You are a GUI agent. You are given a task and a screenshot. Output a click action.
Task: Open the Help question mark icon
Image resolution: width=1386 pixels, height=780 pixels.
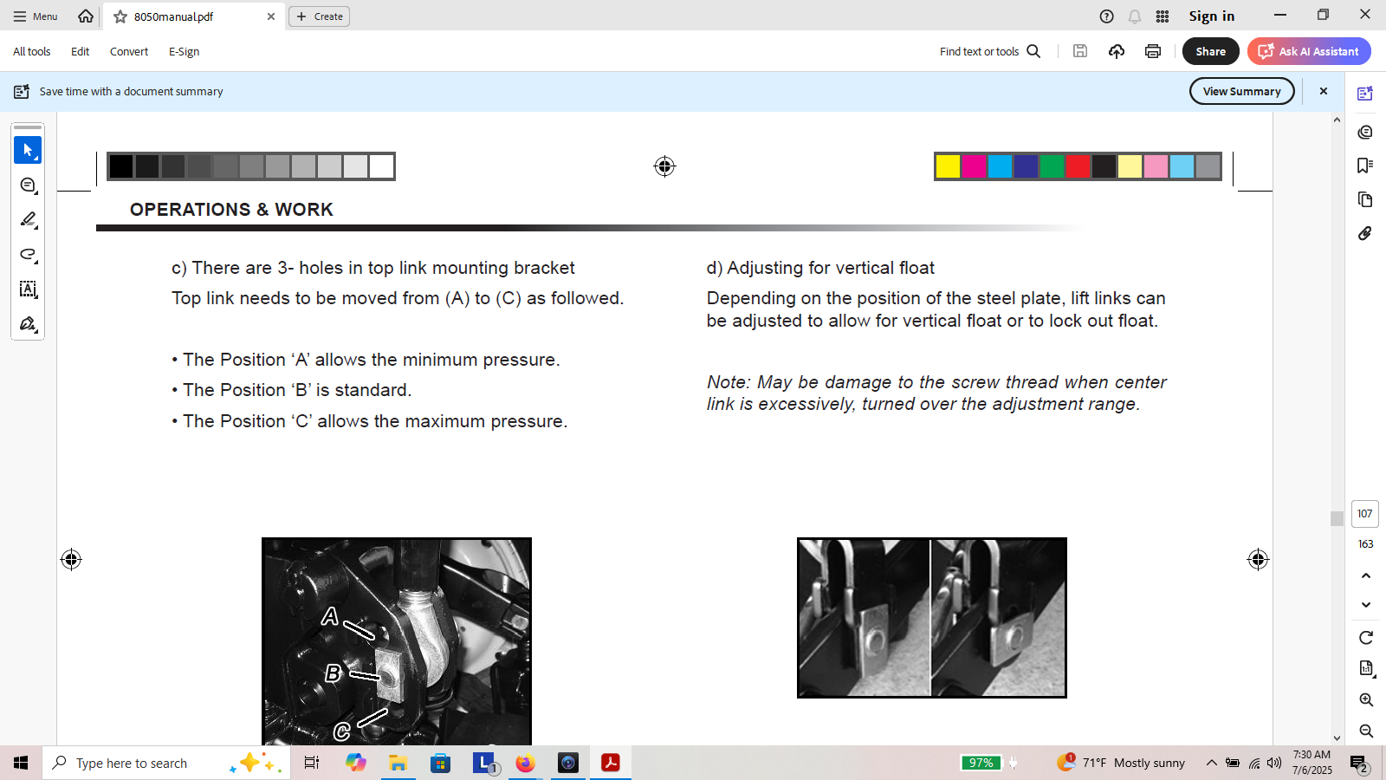click(x=1106, y=16)
